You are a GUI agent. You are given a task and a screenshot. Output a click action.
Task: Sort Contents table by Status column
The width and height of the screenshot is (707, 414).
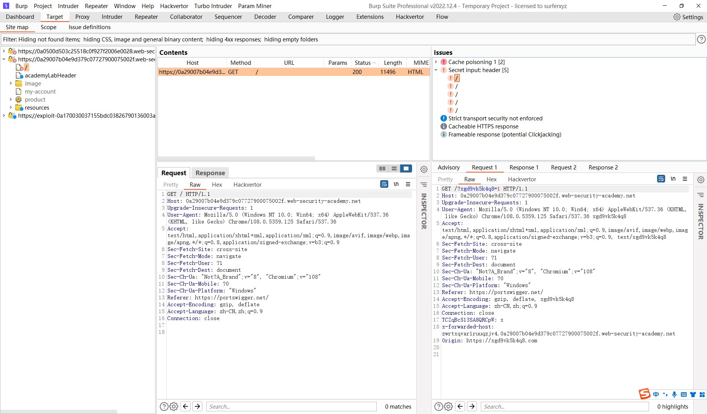(365, 63)
